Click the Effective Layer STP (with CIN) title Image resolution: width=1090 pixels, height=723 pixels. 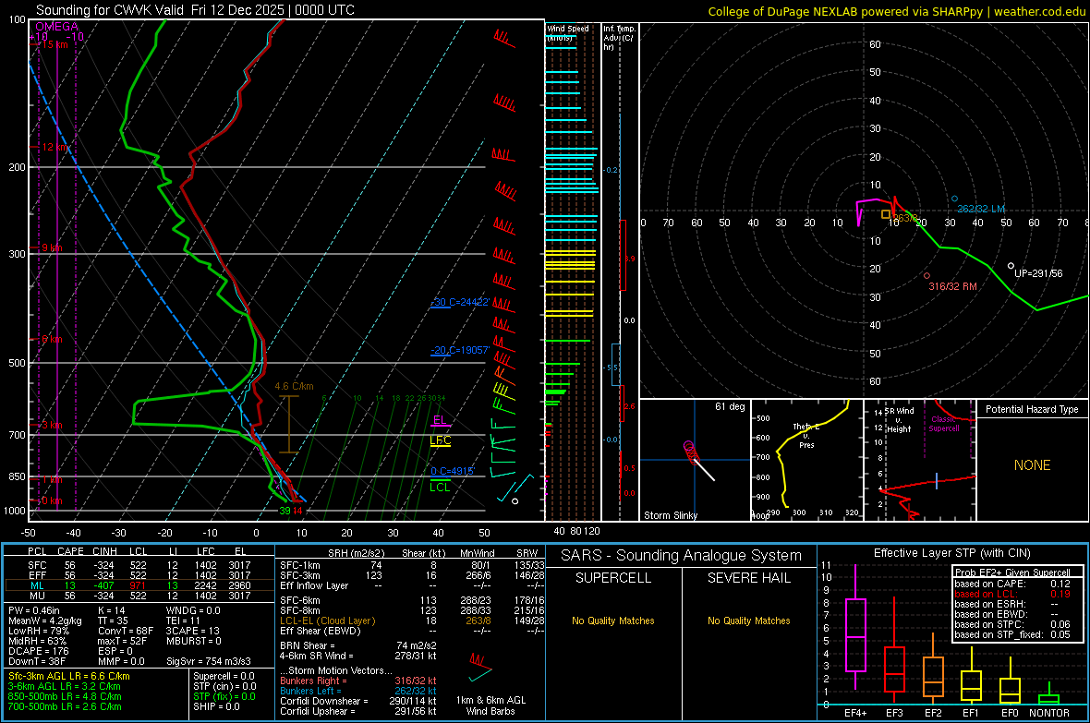click(x=951, y=553)
